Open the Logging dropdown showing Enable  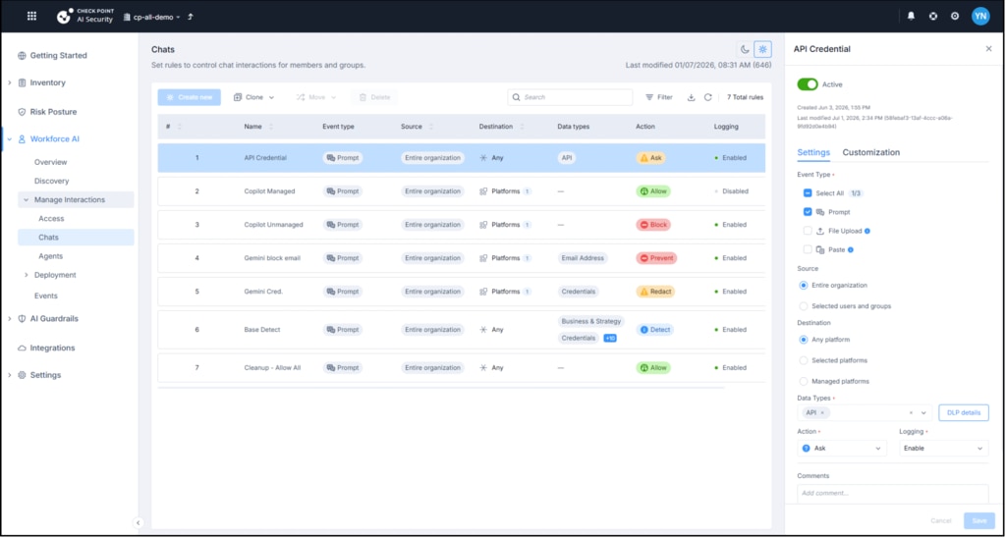click(x=944, y=449)
